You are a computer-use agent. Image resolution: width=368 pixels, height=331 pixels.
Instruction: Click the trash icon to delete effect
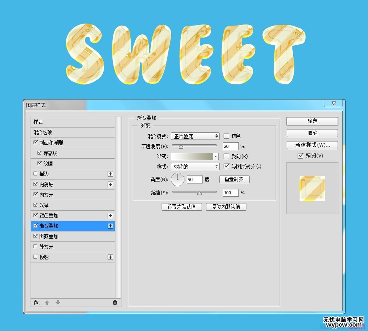[114, 303]
